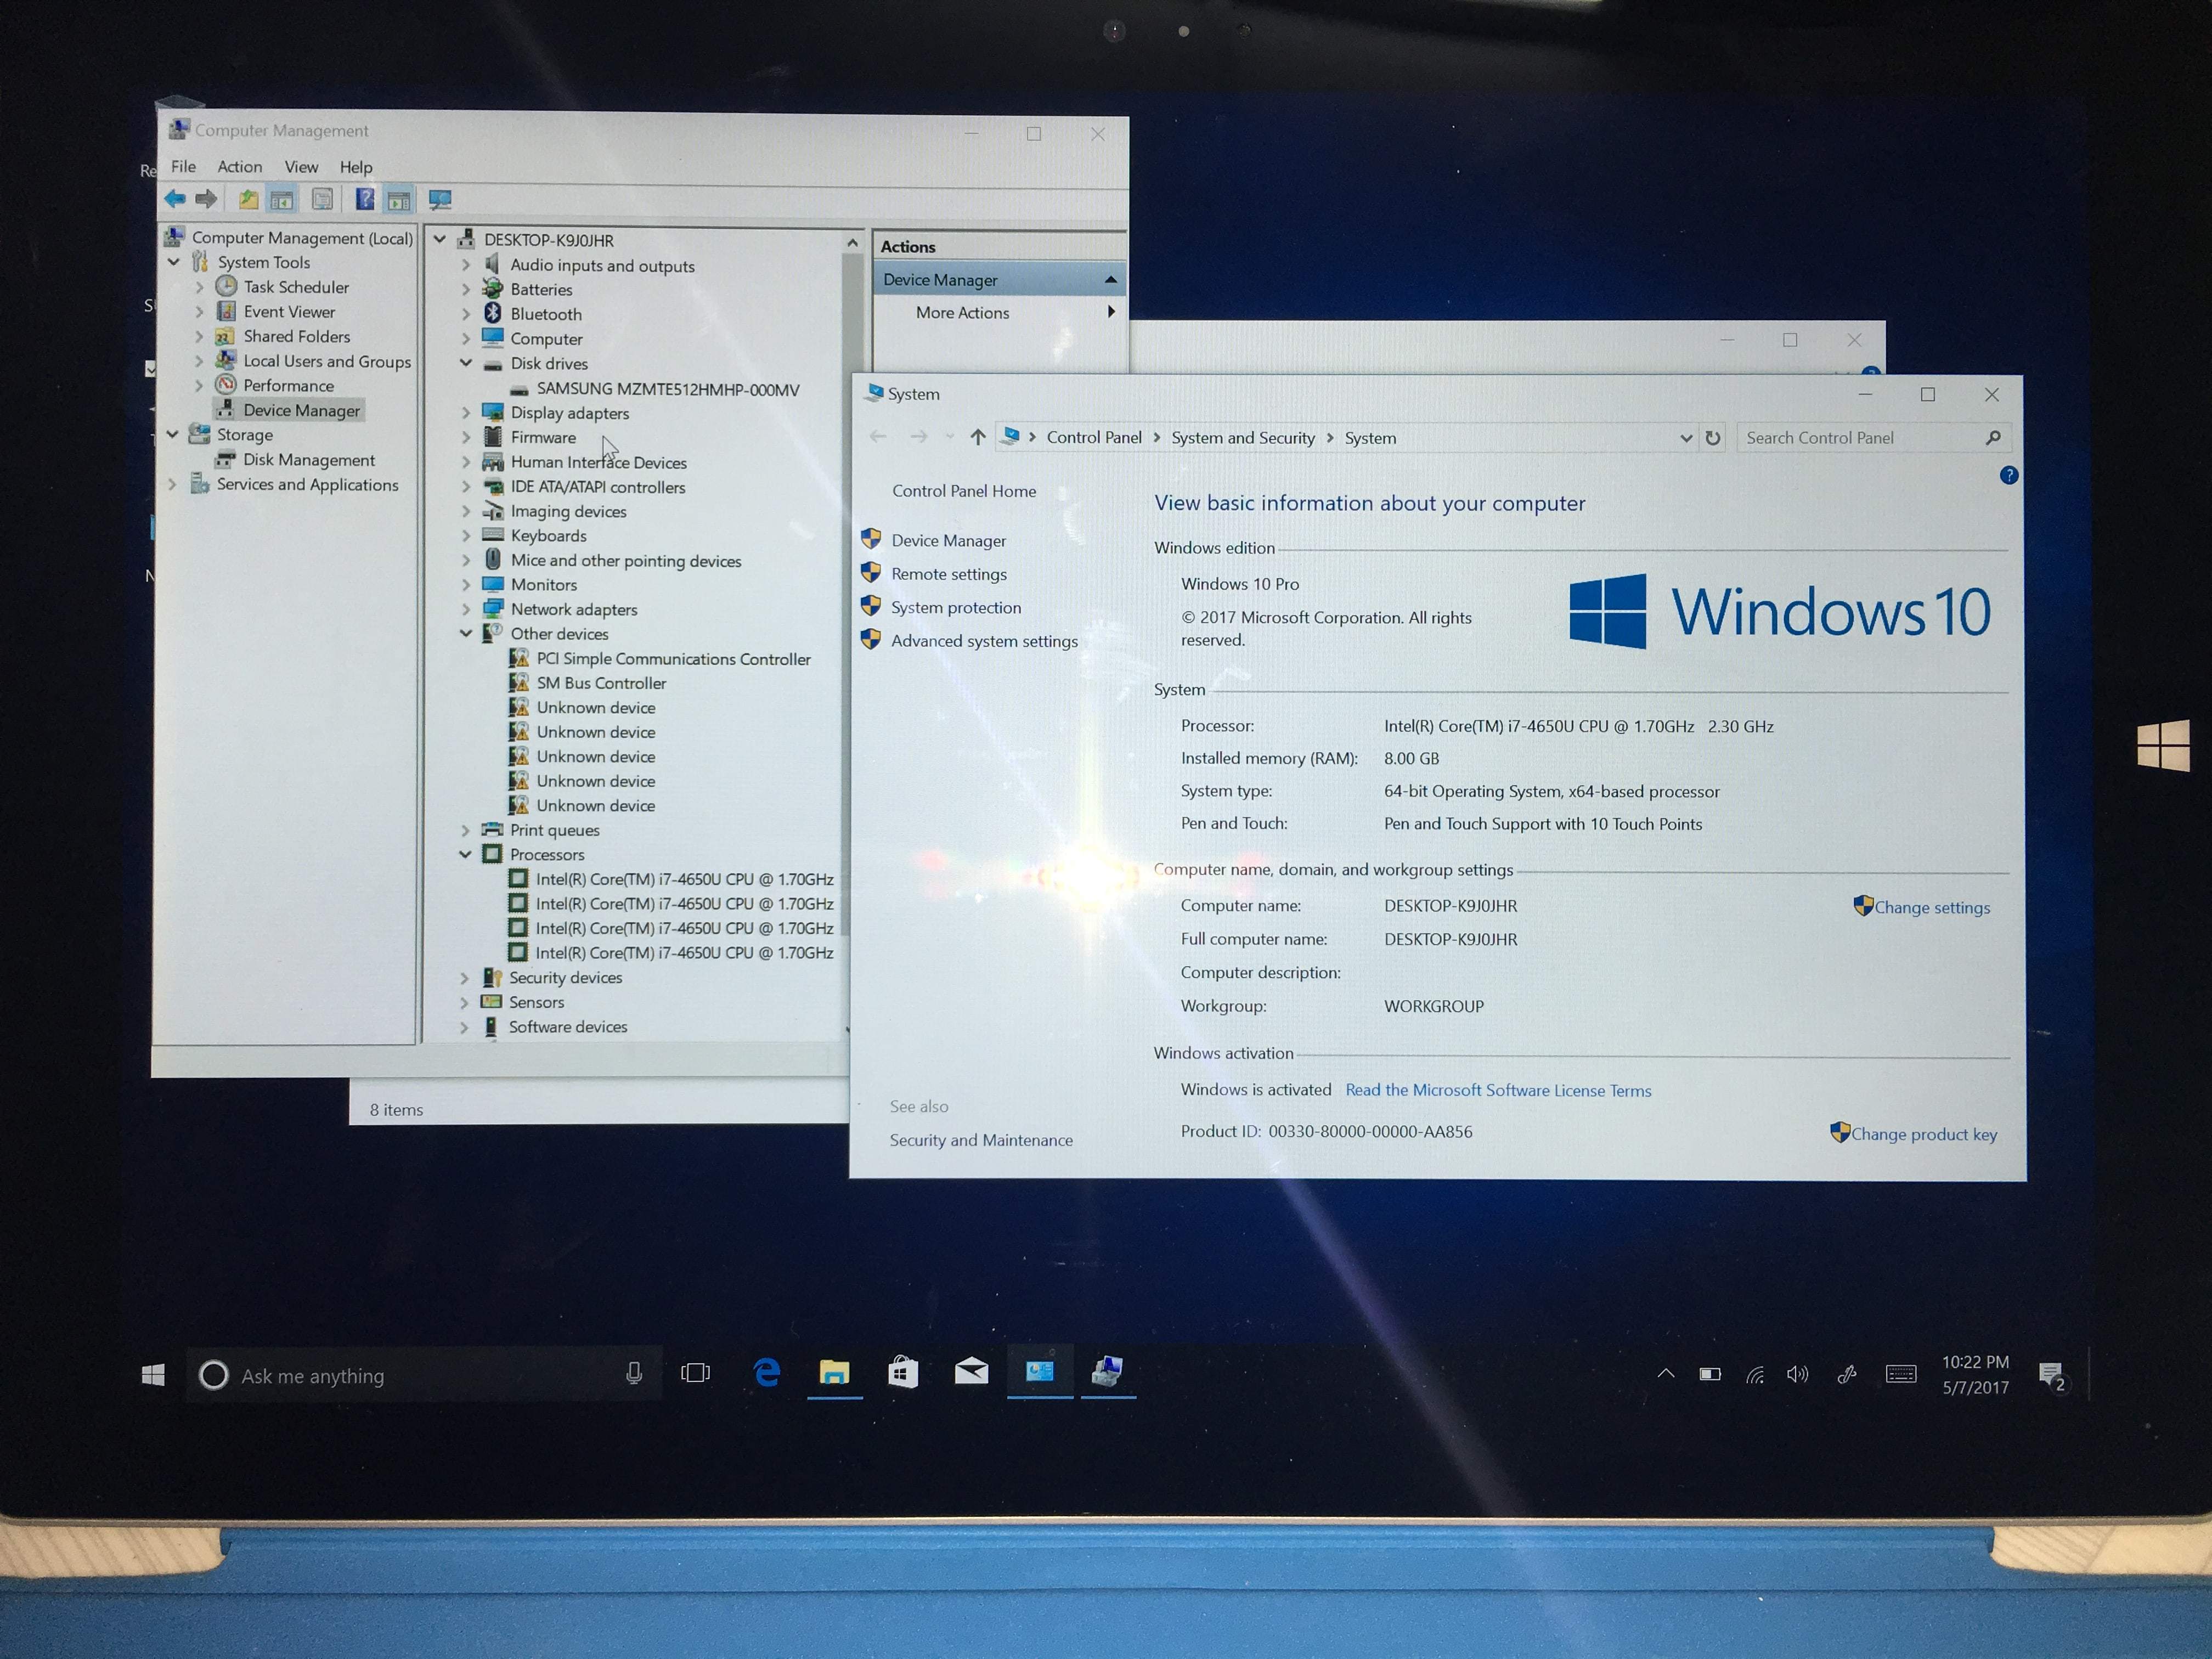Expand Audio inputs and outputs category
2212x1659 pixels.
click(466, 266)
